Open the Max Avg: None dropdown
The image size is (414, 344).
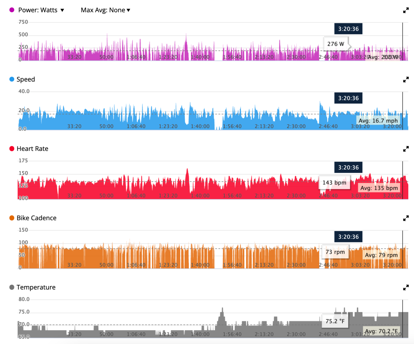coord(105,10)
